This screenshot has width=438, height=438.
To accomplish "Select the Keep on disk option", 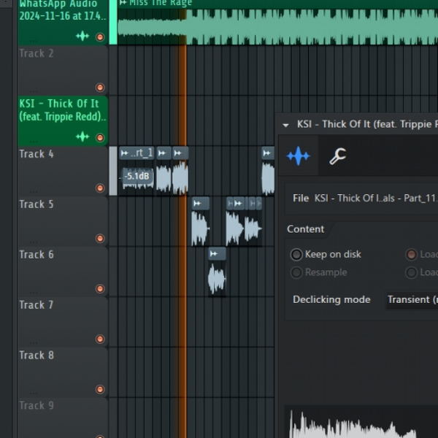I will 296,255.
